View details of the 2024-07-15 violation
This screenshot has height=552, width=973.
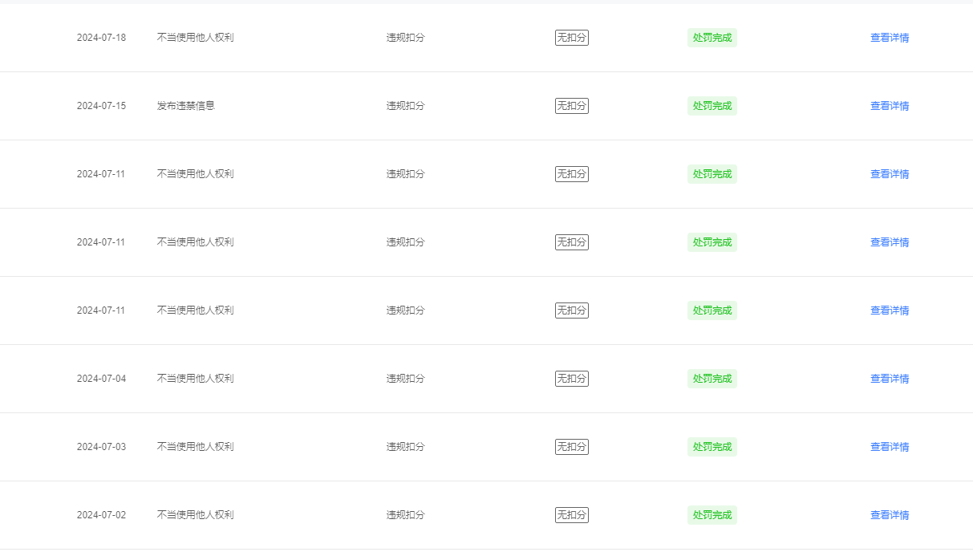(x=890, y=106)
